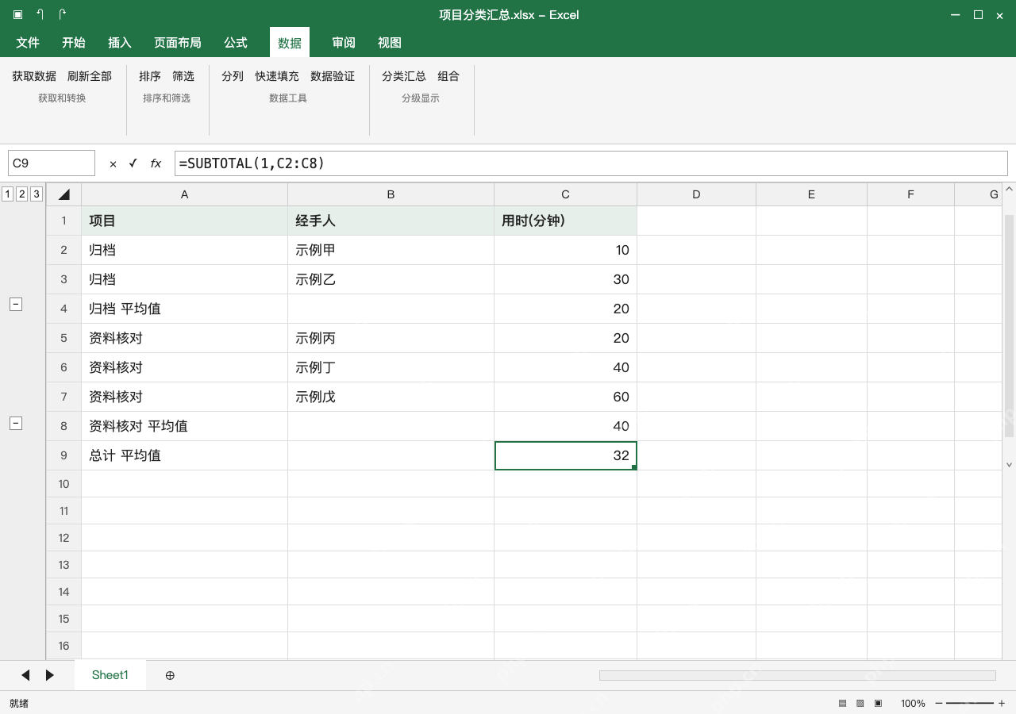Click the 快速填充 button

pyautogui.click(x=277, y=76)
